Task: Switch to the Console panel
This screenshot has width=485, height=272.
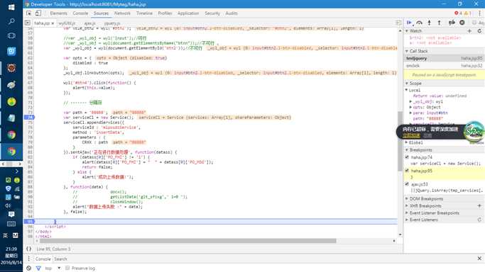Action: pos(80,13)
